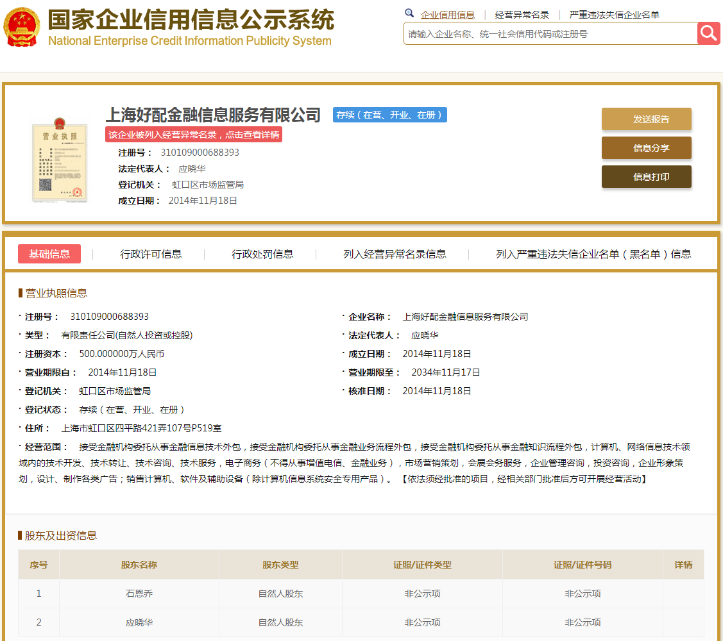Click the 详情 column for shareholder 石恩乔
The width and height of the screenshot is (723, 641).
pyautogui.click(x=683, y=594)
